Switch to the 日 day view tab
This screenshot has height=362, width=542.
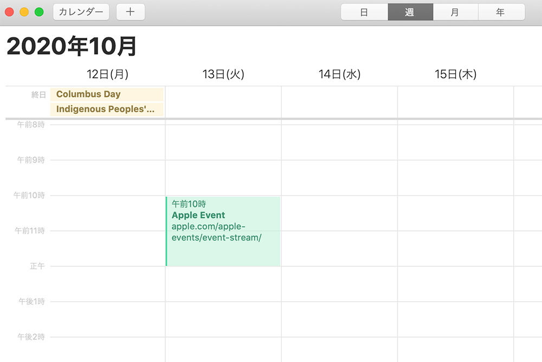364,12
